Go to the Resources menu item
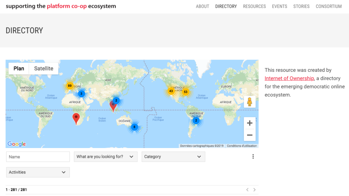 coord(254,6)
